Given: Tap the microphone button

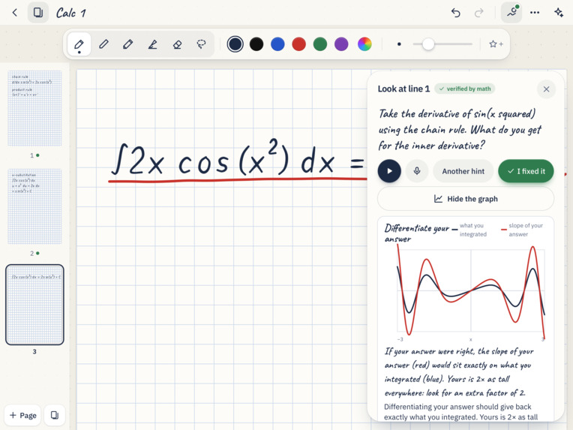Looking at the screenshot, I should coord(416,171).
